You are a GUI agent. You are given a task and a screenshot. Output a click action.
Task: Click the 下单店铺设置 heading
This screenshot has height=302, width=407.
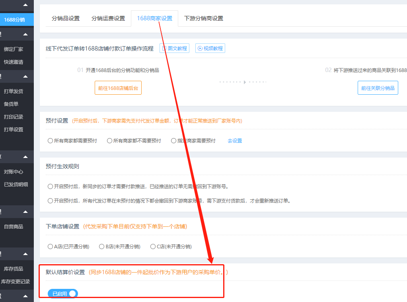[62, 226]
